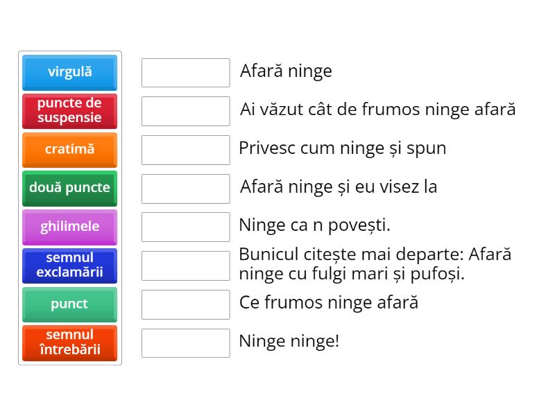This screenshot has width=555, height=416.
Task: Click the answer box beside "Afară ninge"
Action: 185,72
